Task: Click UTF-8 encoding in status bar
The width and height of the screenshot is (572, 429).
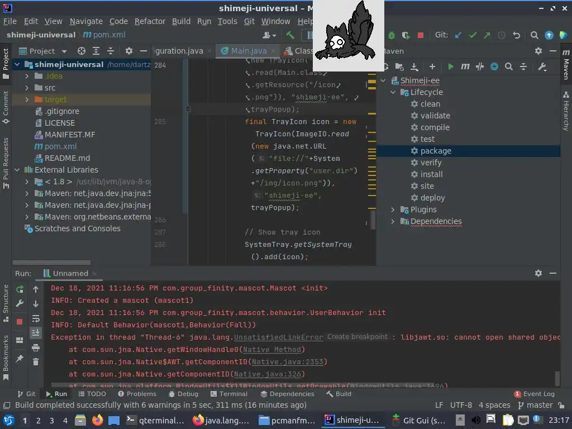Action: [461, 406]
